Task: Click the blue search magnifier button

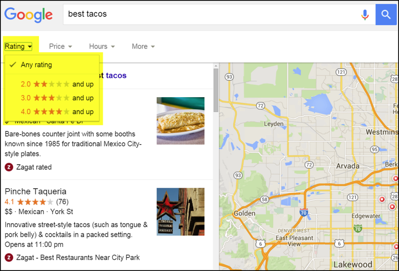Action: pyautogui.click(x=385, y=15)
